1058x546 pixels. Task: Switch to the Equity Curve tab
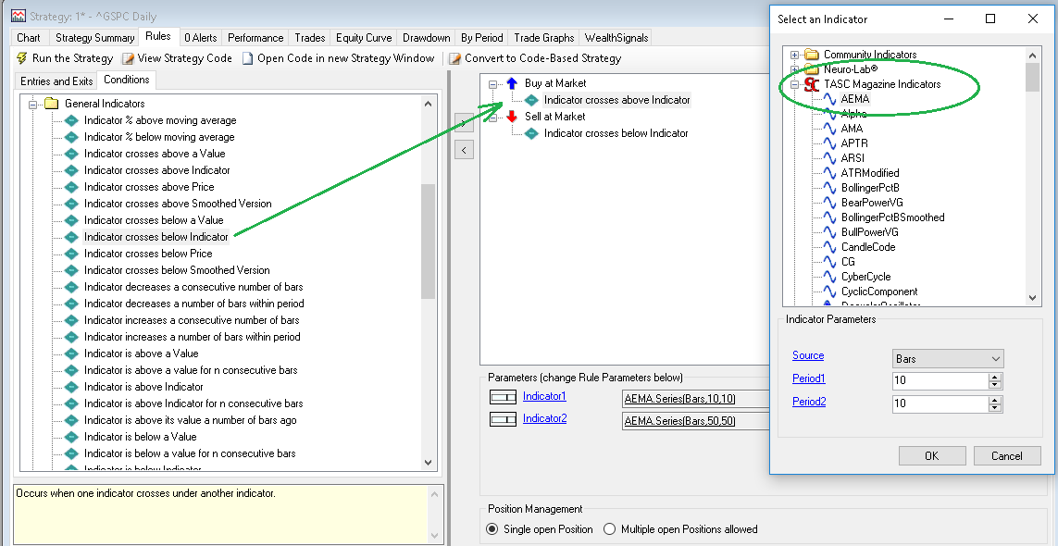click(363, 38)
